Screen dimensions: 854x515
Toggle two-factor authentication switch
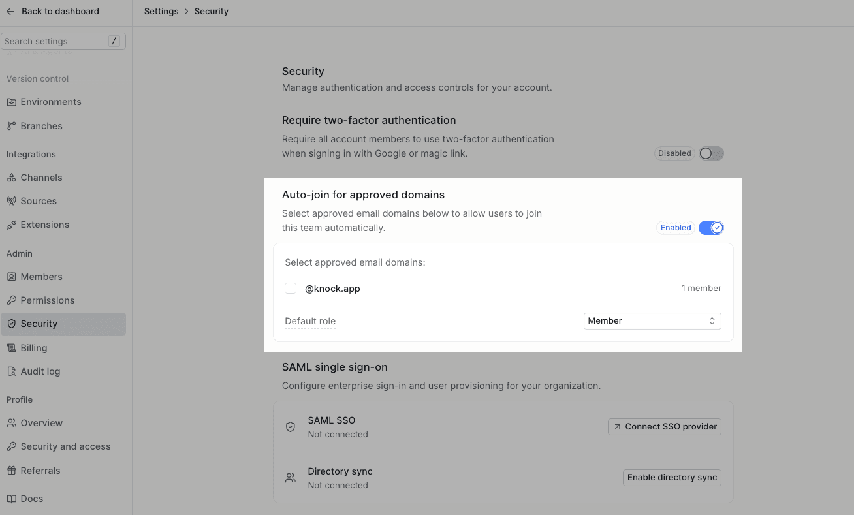point(711,153)
